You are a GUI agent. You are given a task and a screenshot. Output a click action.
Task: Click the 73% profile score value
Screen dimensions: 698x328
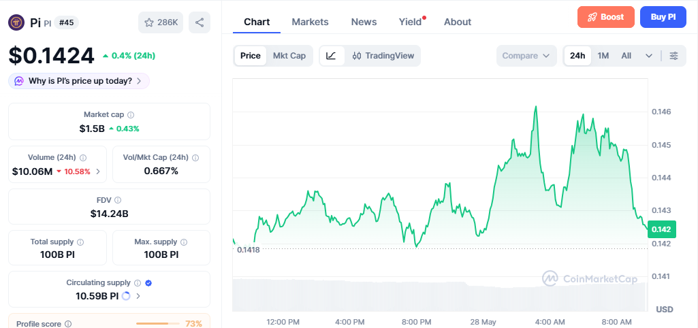pyautogui.click(x=193, y=323)
